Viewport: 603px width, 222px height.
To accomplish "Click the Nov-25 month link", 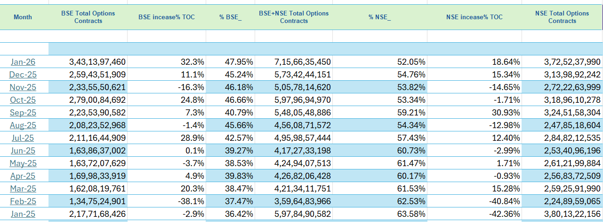I will click(23, 87).
